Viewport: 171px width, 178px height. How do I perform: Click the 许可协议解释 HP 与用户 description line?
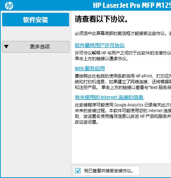pos(123,53)
